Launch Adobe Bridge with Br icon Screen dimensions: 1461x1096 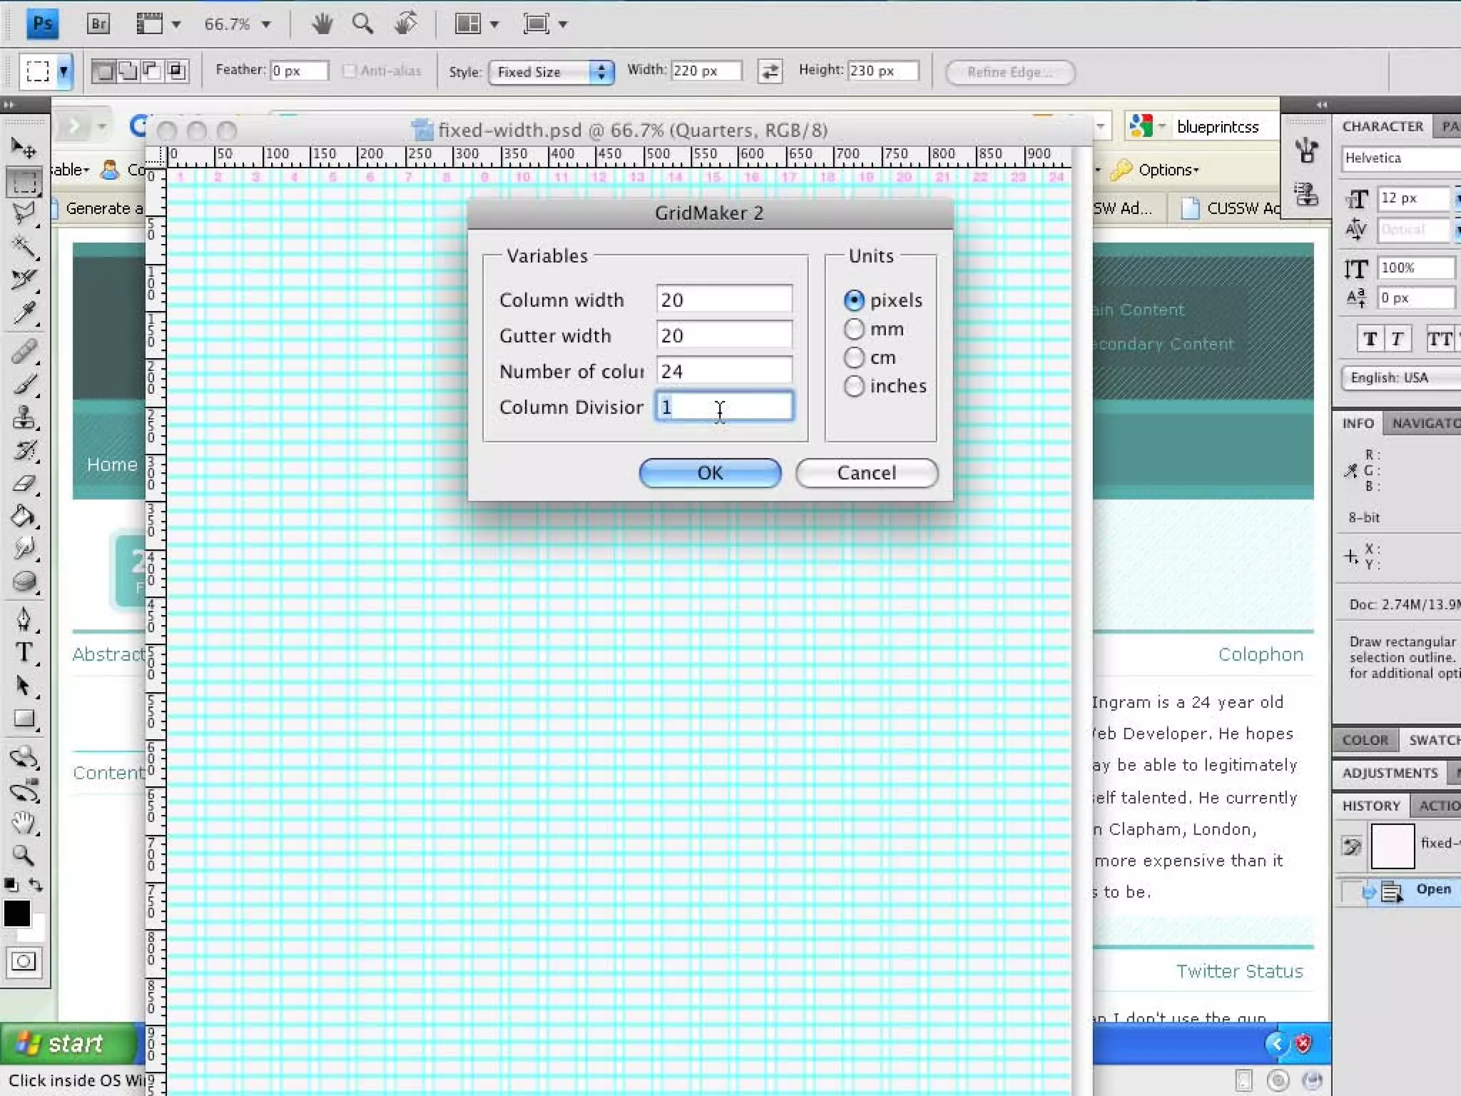[x=98, y=24]
